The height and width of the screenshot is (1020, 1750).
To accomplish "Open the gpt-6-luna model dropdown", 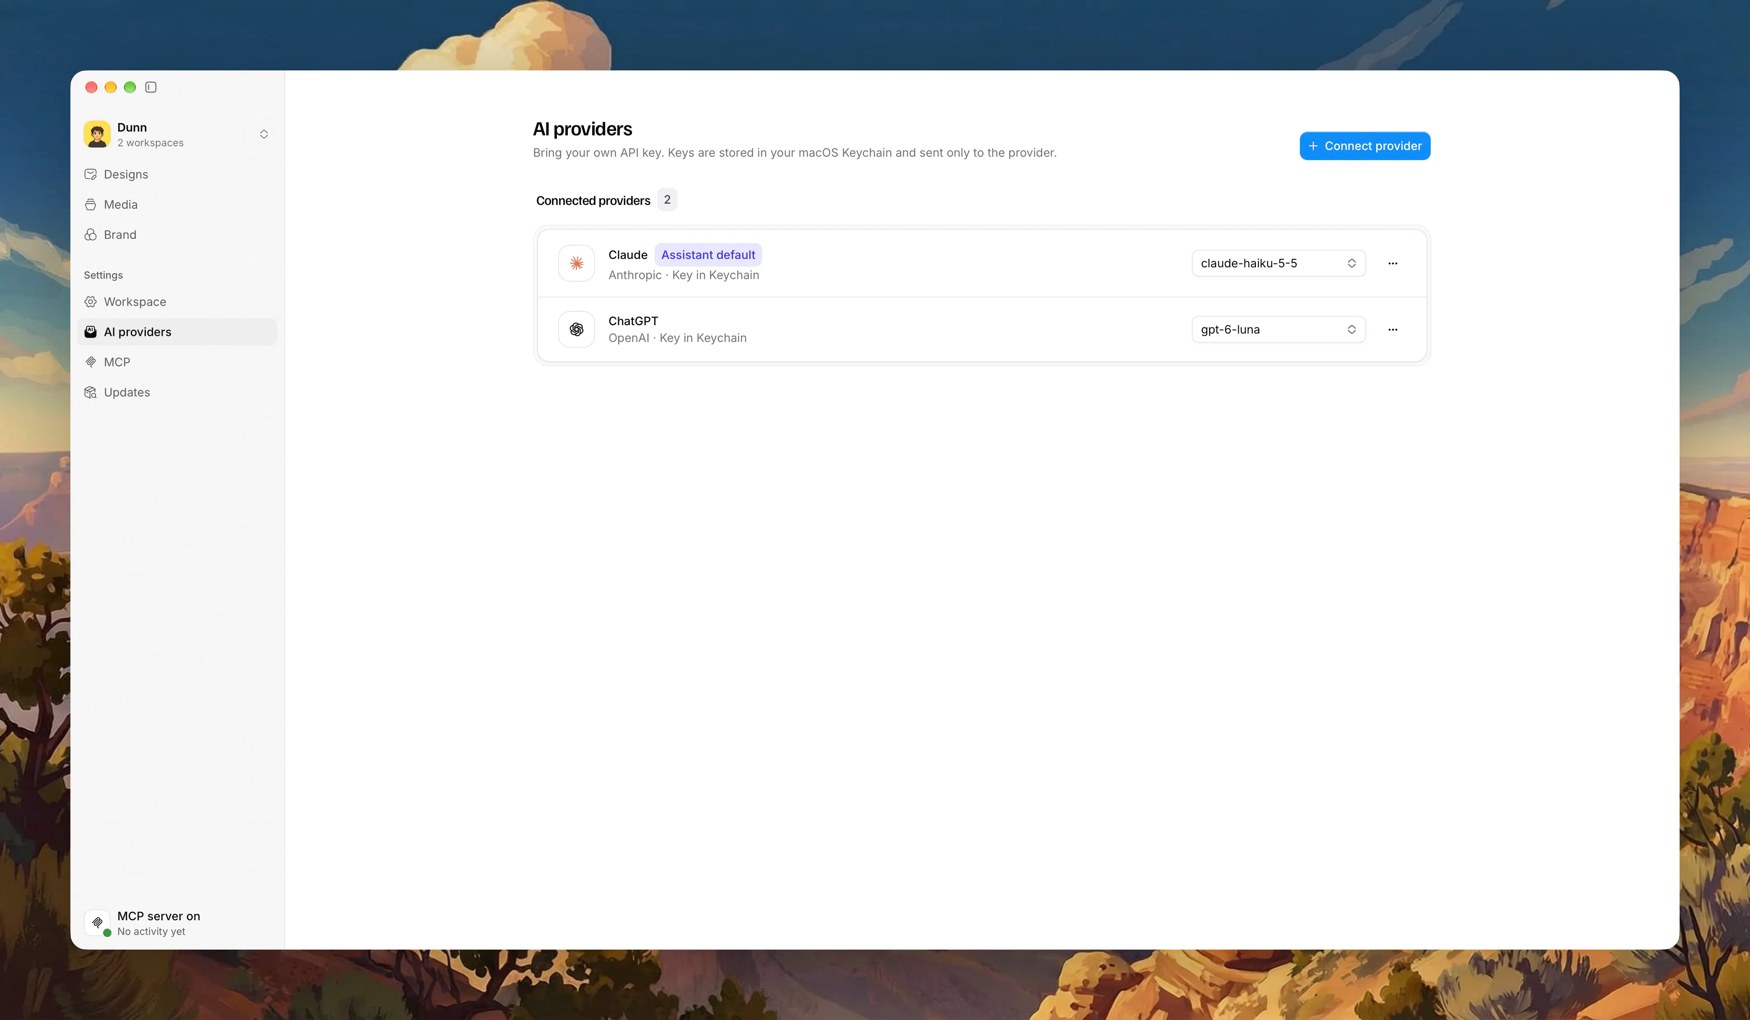I will point(1279,329).
